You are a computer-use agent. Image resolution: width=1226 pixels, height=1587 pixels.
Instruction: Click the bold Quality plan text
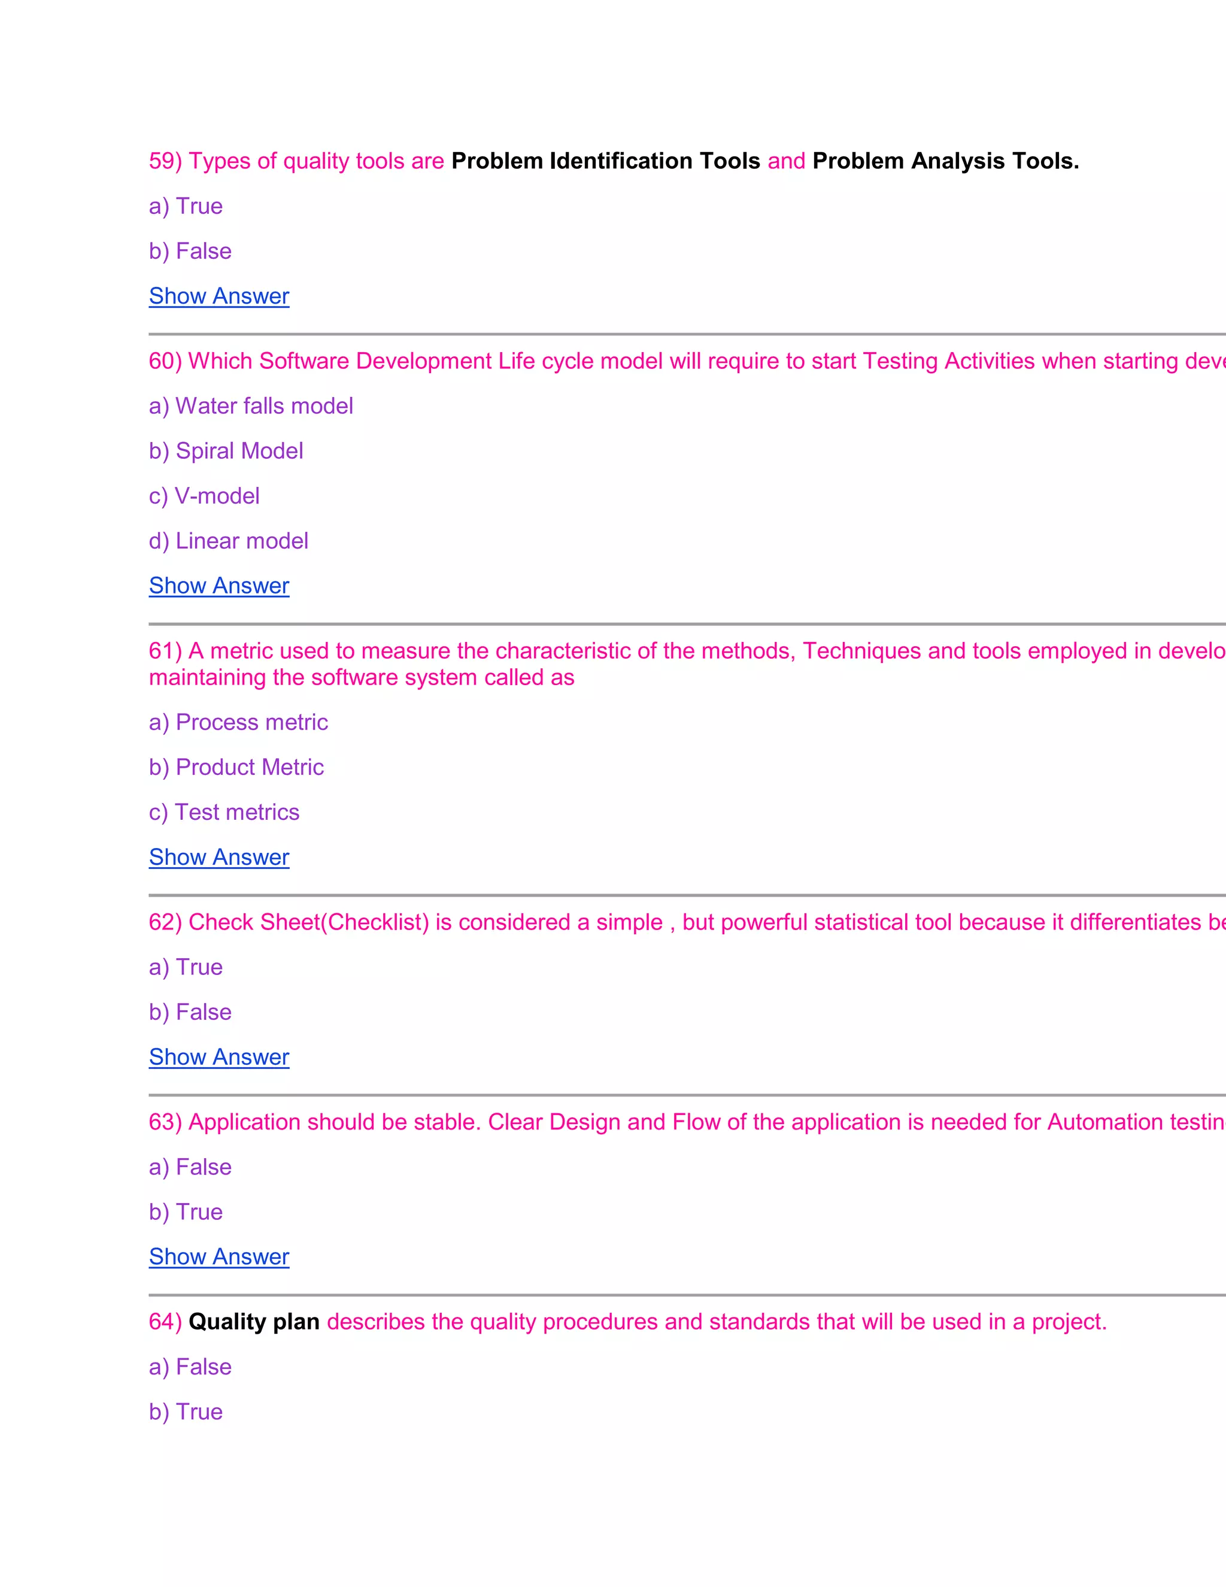pyautogui.click(x=253, y=1322)
